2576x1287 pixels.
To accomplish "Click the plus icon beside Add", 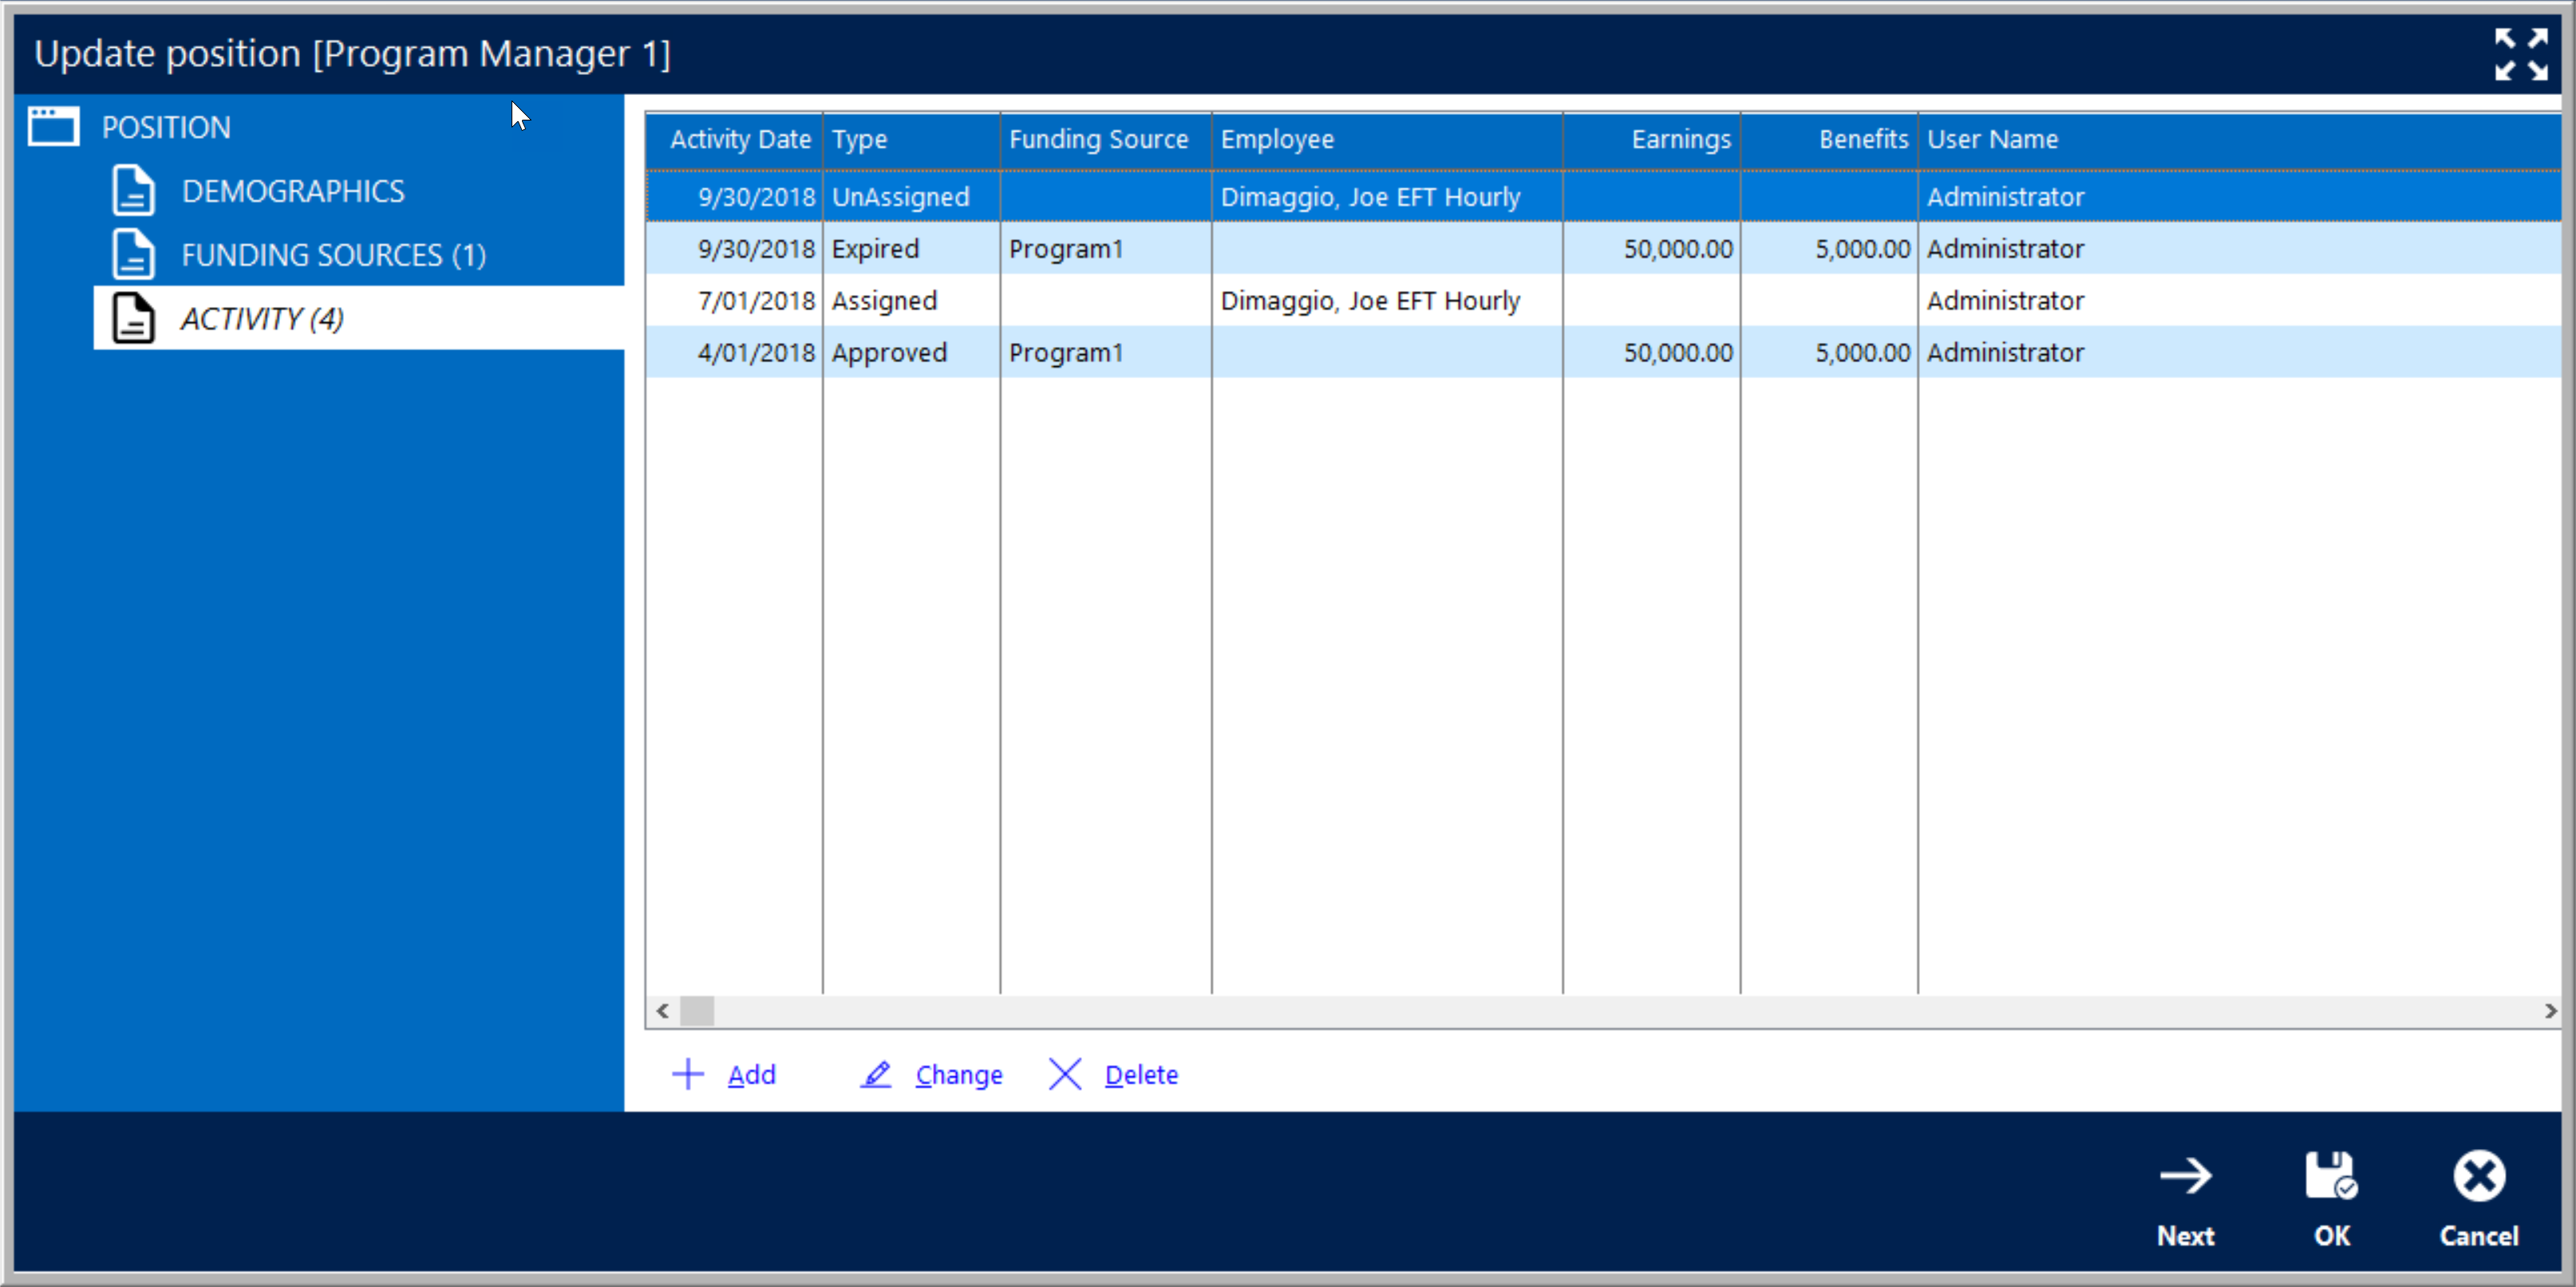I will (688, 1074).
